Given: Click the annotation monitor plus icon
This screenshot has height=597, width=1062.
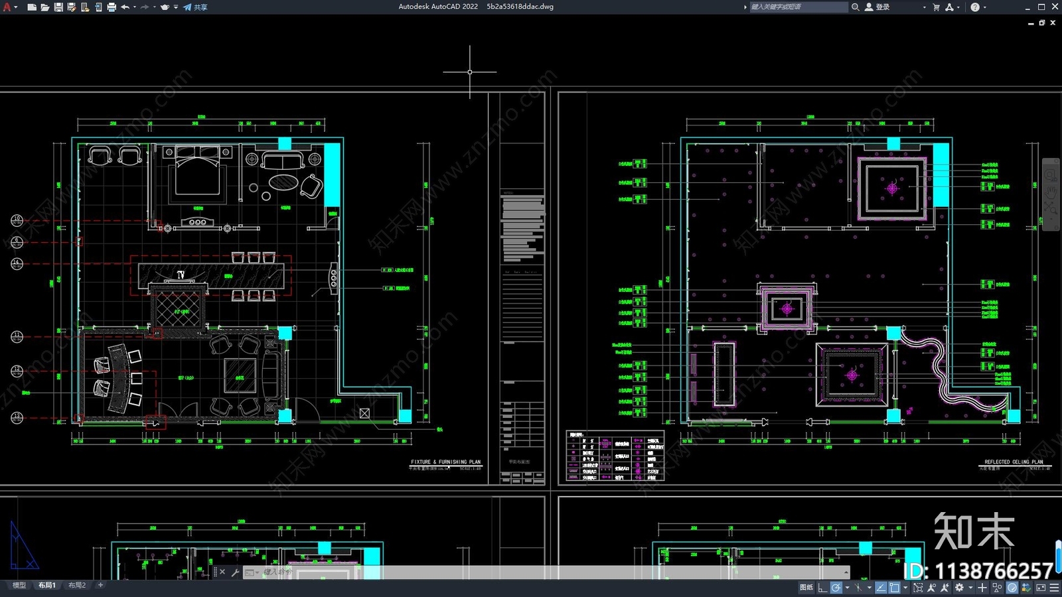Looking at the screenshot, I should [982, 588].
